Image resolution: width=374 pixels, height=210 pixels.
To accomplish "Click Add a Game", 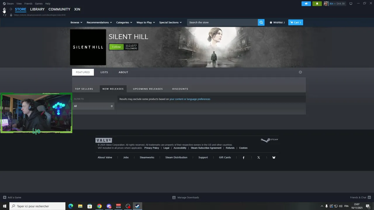I will (x=12, y=197).
